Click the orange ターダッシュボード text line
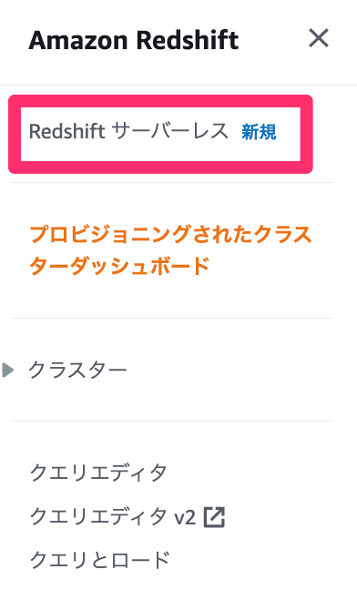This screenshot has height=610, width=357. (x=119, y=267)
